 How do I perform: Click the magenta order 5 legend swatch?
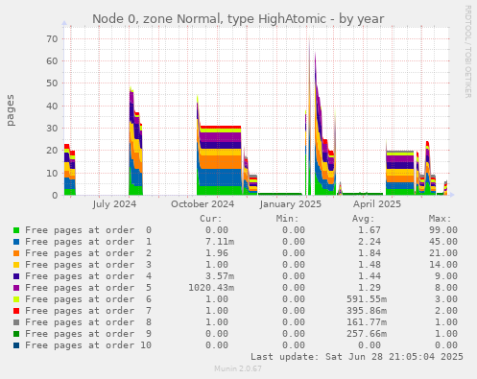tap(16, 288)
